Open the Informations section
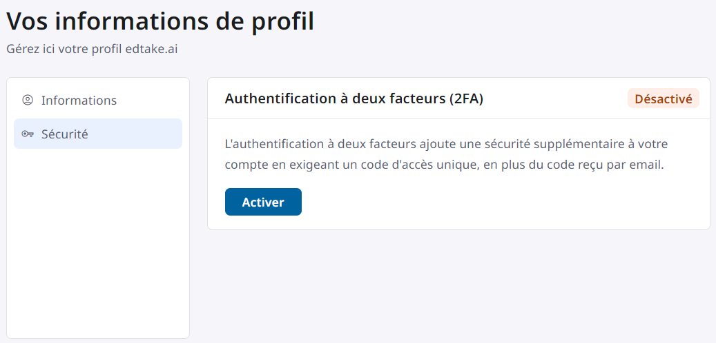This screenshot has height=343, width=716. click(x=79, y=100)
